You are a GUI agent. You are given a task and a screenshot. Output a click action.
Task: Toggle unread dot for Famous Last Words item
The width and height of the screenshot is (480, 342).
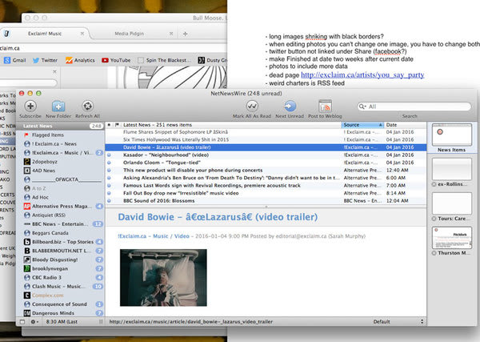[109, 186]
